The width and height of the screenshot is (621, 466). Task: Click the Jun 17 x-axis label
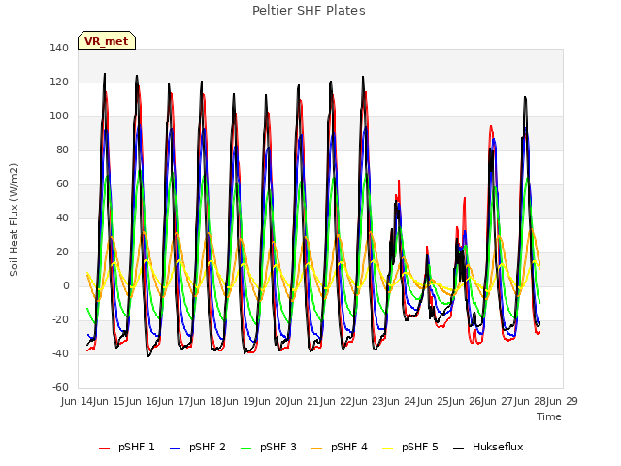pyautogui.click(x=175, y=401)
